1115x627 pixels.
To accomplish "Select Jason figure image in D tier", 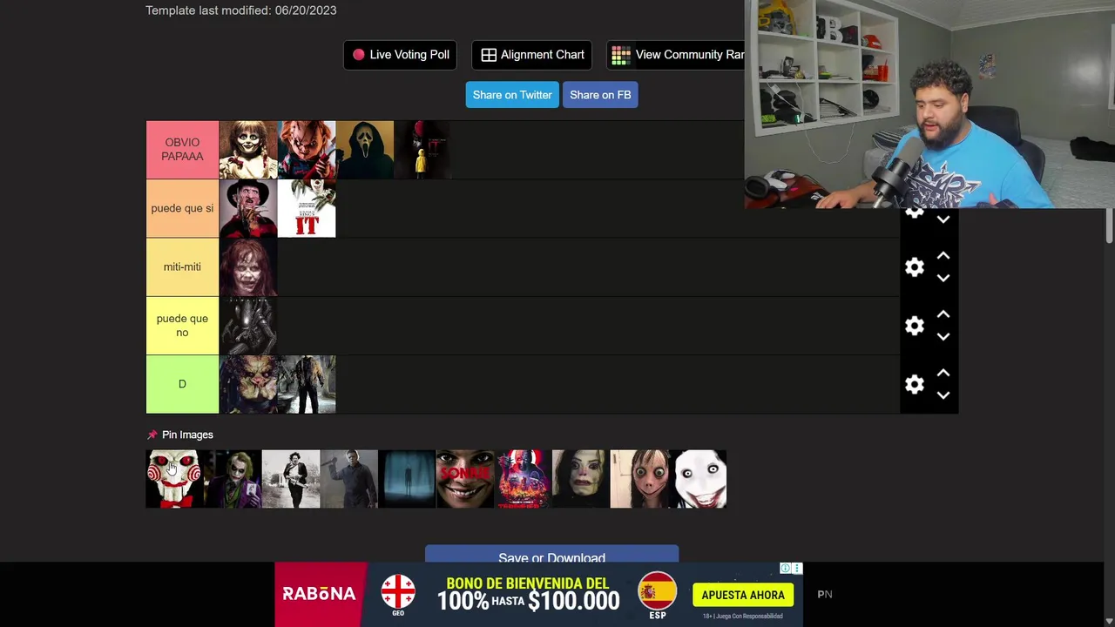I will point(307,384).
